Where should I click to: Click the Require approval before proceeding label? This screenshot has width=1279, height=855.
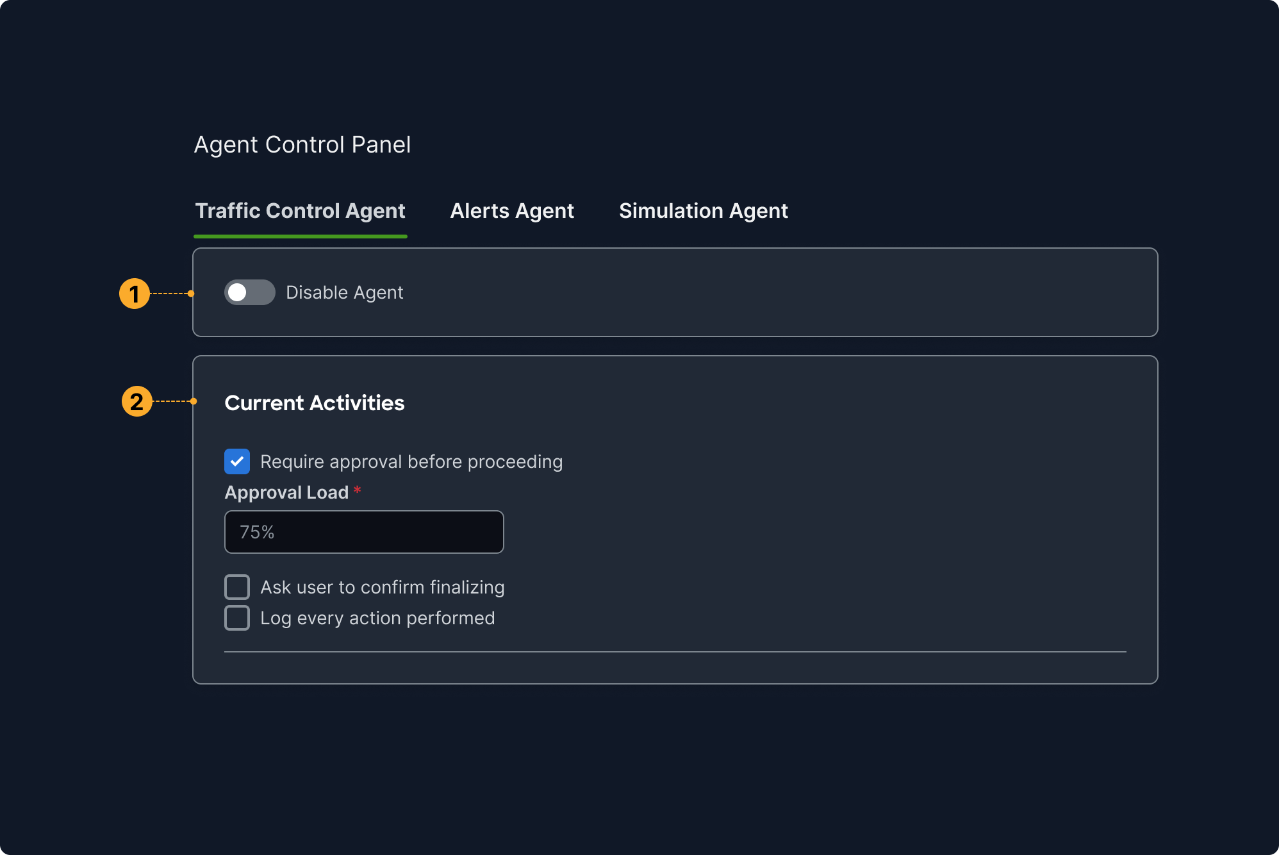411,461
